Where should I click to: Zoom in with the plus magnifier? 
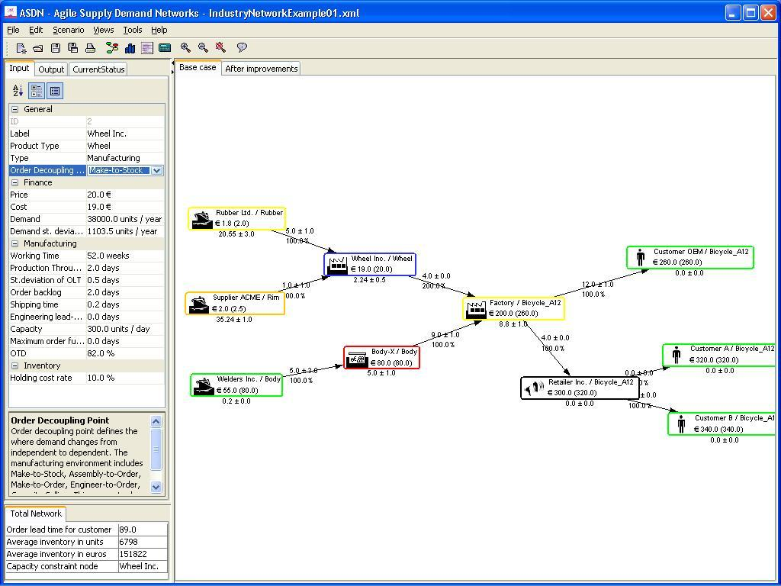(185, 48)
